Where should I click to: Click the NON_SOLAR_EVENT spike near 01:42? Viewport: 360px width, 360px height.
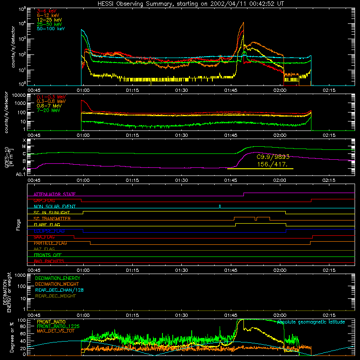point(220,207)
